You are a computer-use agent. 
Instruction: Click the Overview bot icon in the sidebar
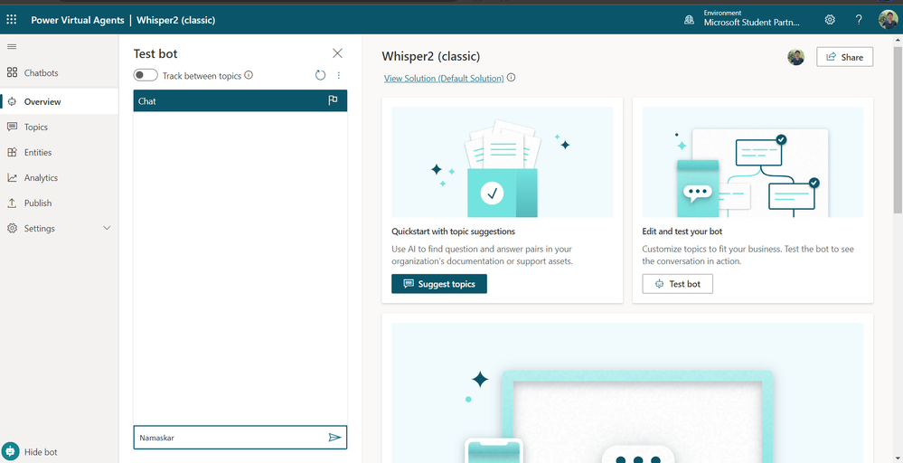click(12, 102)
